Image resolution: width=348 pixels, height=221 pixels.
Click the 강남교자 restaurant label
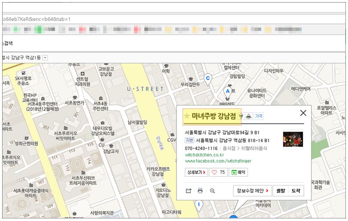111,151
